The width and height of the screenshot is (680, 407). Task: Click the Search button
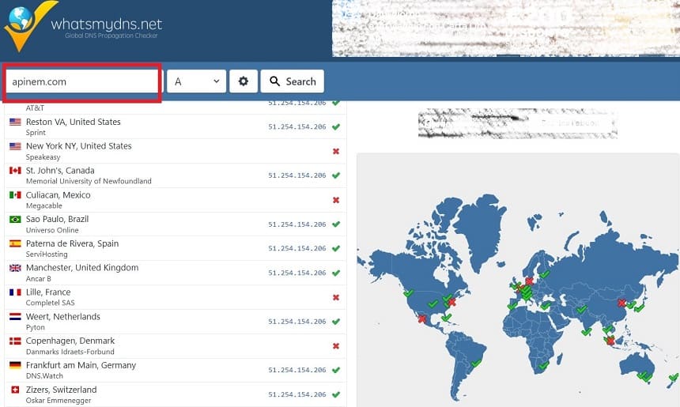click(293, 81)
